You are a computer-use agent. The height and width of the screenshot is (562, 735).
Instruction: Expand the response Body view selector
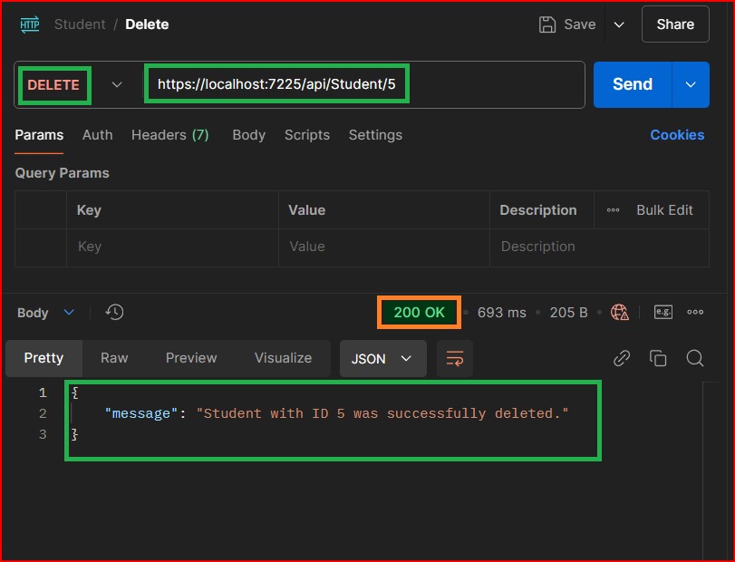tap(44, 312)
